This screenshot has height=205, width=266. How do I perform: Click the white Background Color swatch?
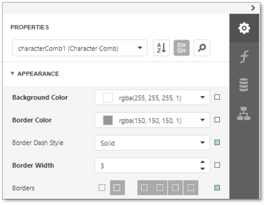click(108, 97)
